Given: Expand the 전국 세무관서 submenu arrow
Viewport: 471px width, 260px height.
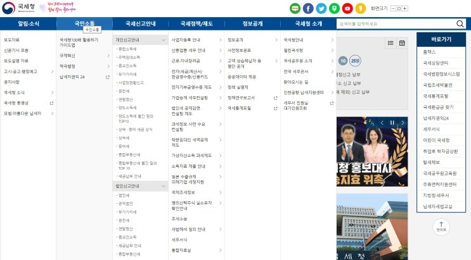Looking at the screenshot, I should (332, 71).
